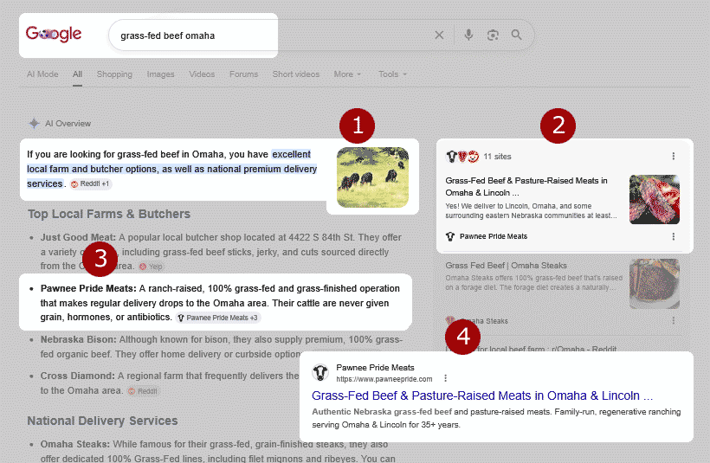Viewport: 710px width, 463px height.
Task: Expand the Tools dropdown
Action: pos(392,74)
